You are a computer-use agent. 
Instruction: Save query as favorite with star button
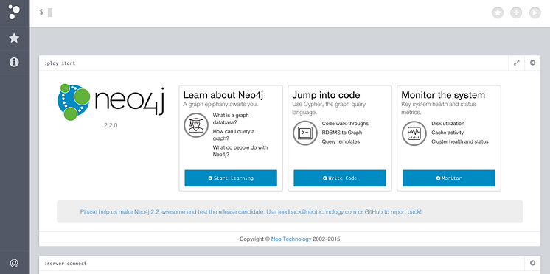click(498, 13)
